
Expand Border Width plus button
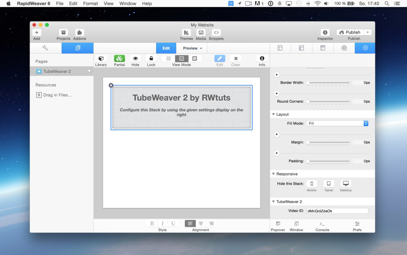coord(277,75)
